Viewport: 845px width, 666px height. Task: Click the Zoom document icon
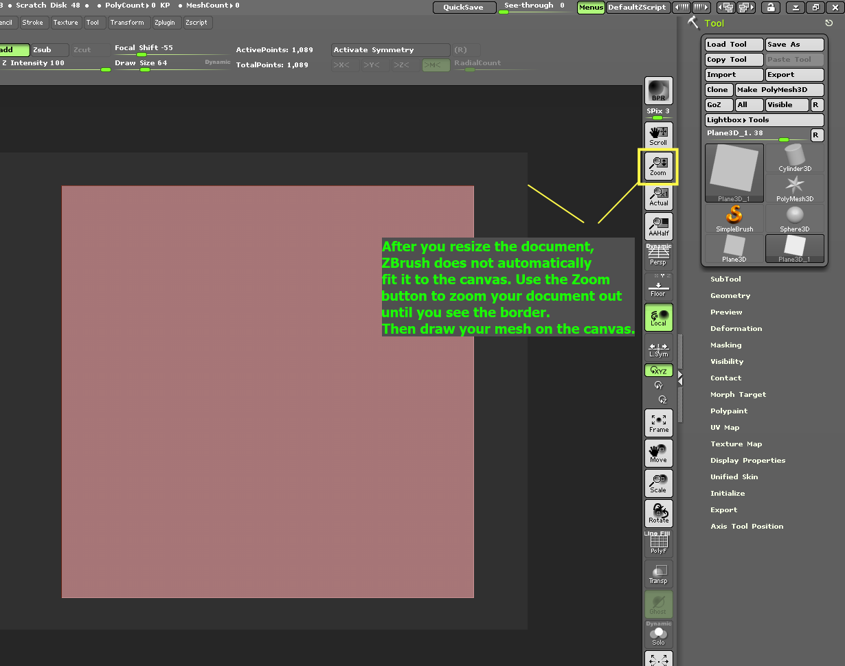coord(659,166)
